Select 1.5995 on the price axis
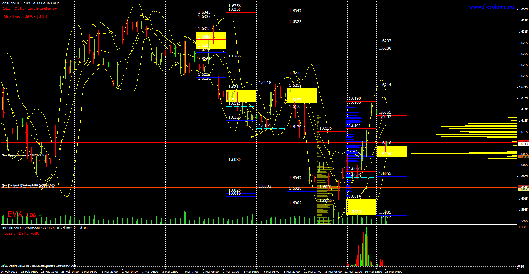The height and width of the screenshot is (274, 529). pyautogui.click(x=523, y=210)
